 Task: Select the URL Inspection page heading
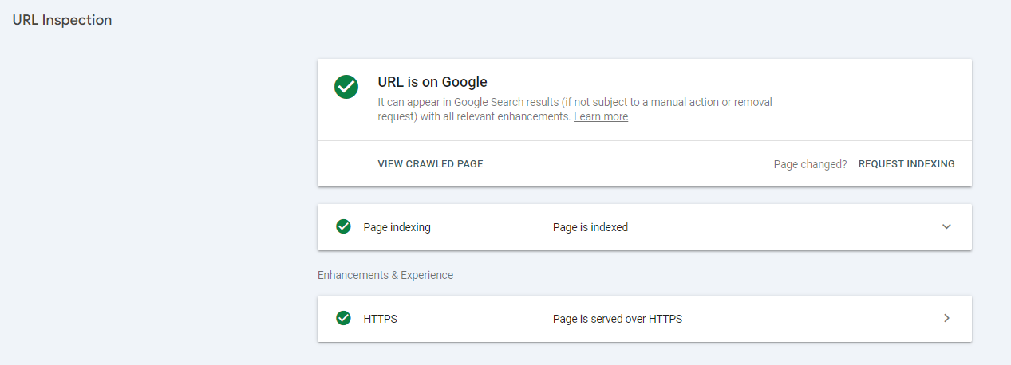(x=62, y=21)
